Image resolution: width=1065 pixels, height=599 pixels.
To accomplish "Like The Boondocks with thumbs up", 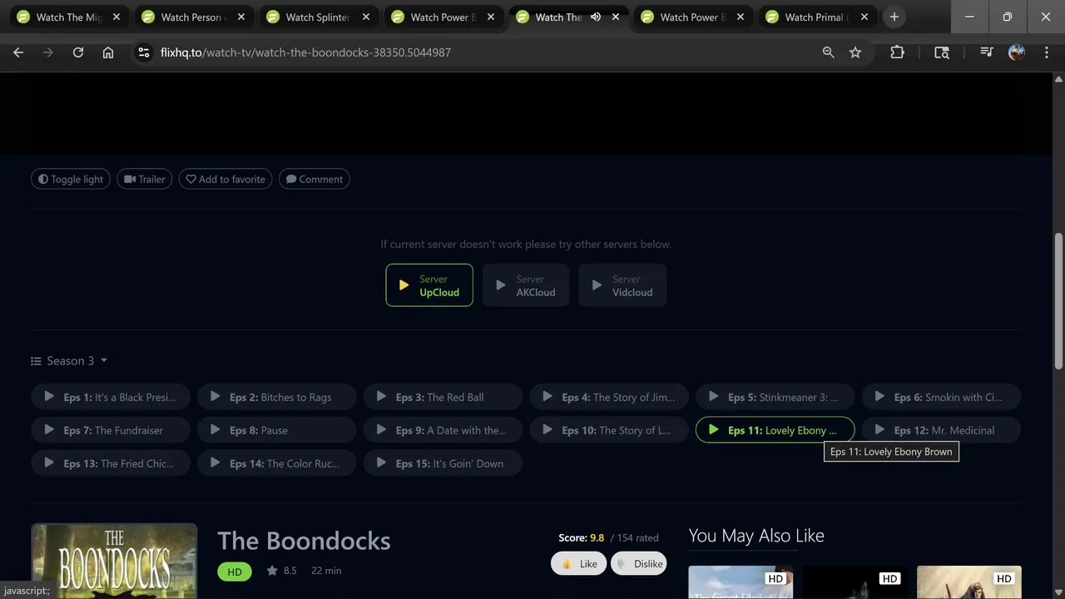I will click(x=578, y=563).
